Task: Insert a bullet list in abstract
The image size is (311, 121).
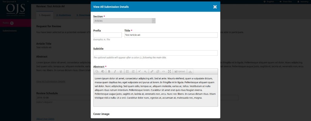Action: click(x=127, y=71)
